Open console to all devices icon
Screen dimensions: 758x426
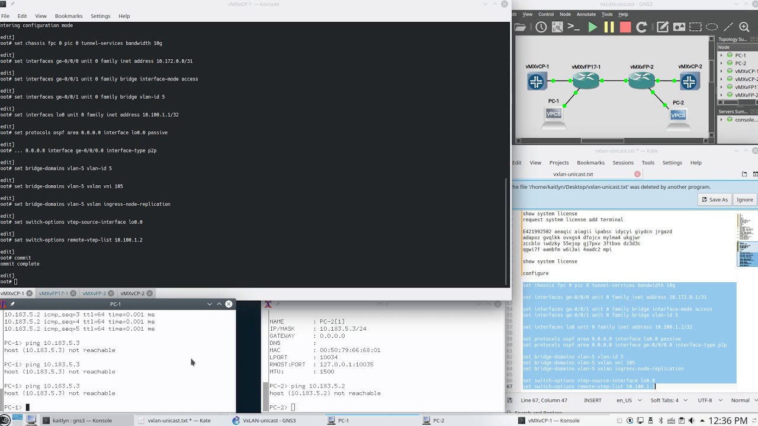point(573,27)
